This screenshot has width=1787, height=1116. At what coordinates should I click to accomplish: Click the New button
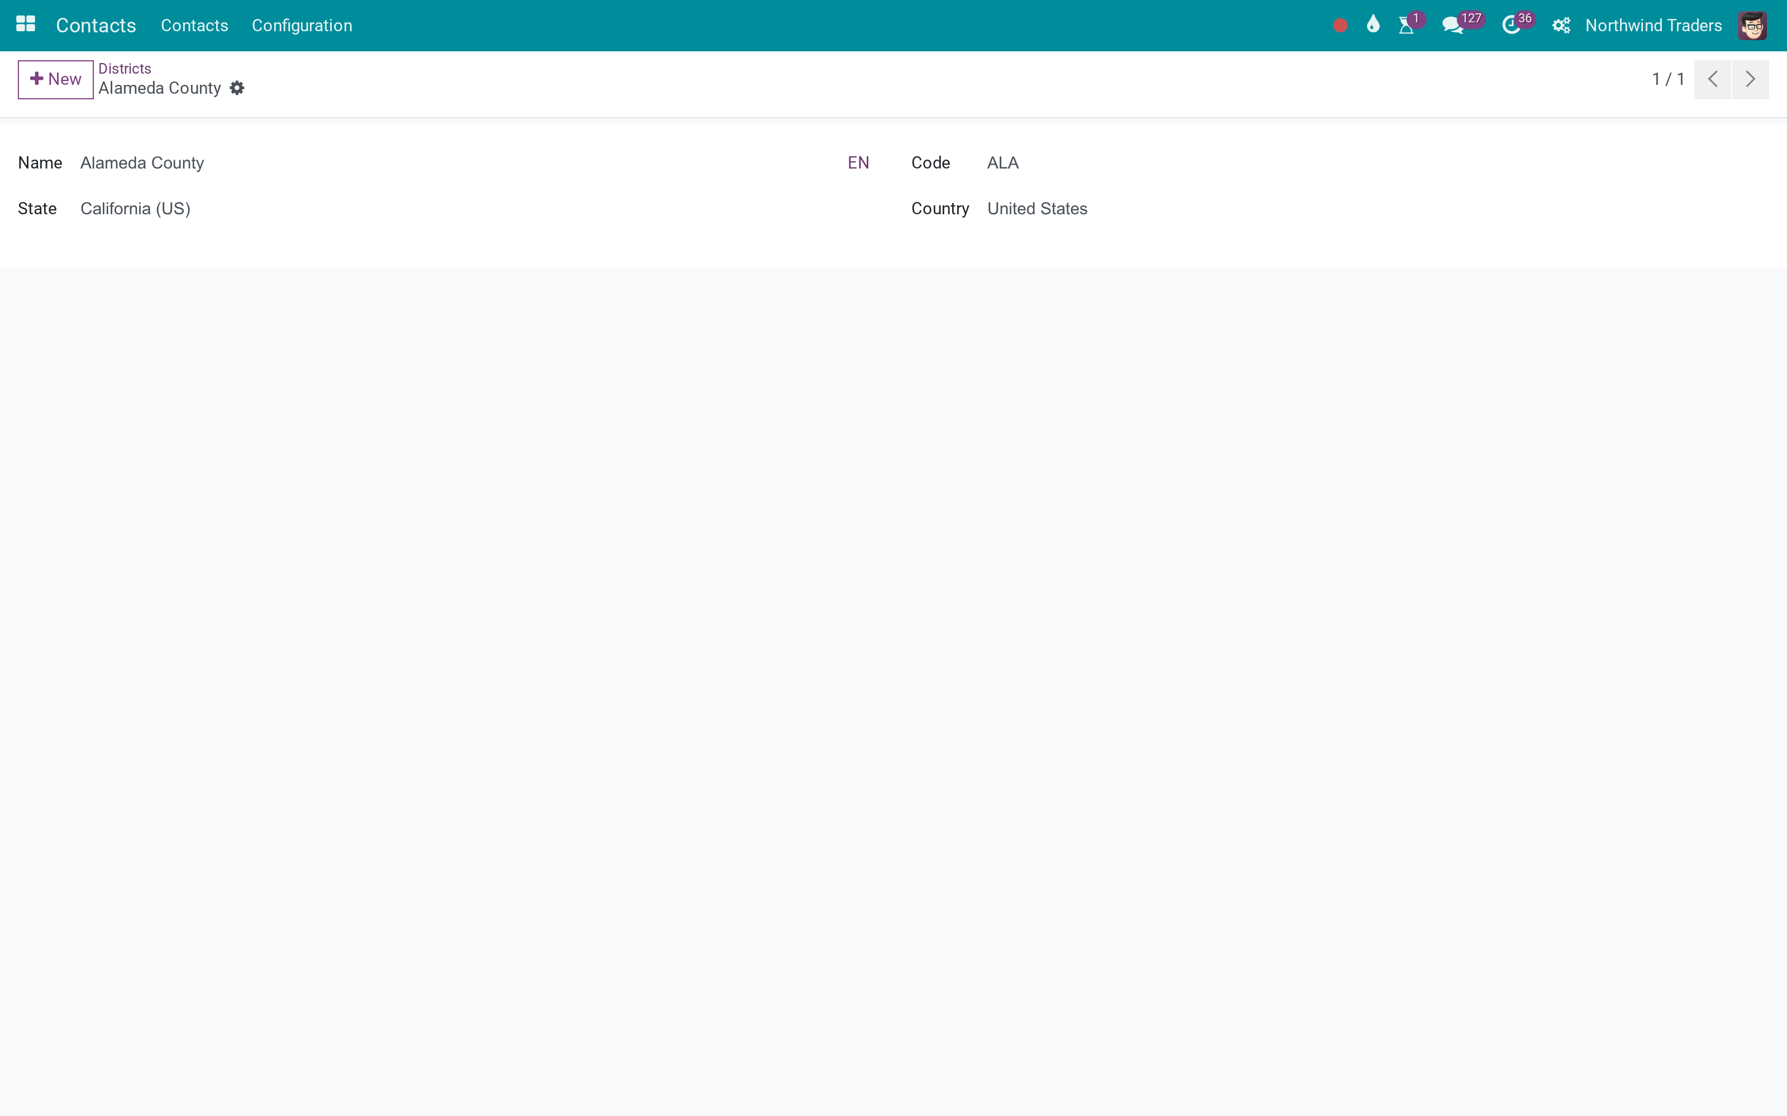tap(55, 79)
